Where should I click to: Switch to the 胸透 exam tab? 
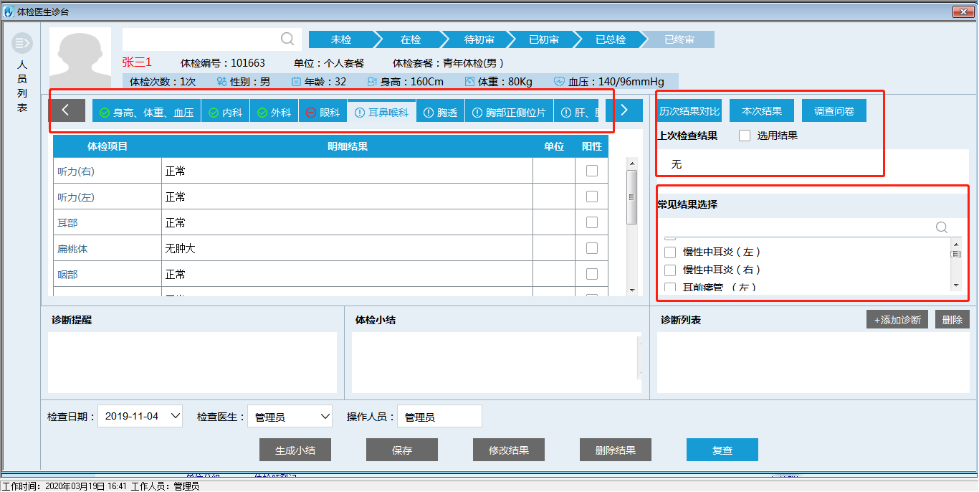(x=440, y=113)
